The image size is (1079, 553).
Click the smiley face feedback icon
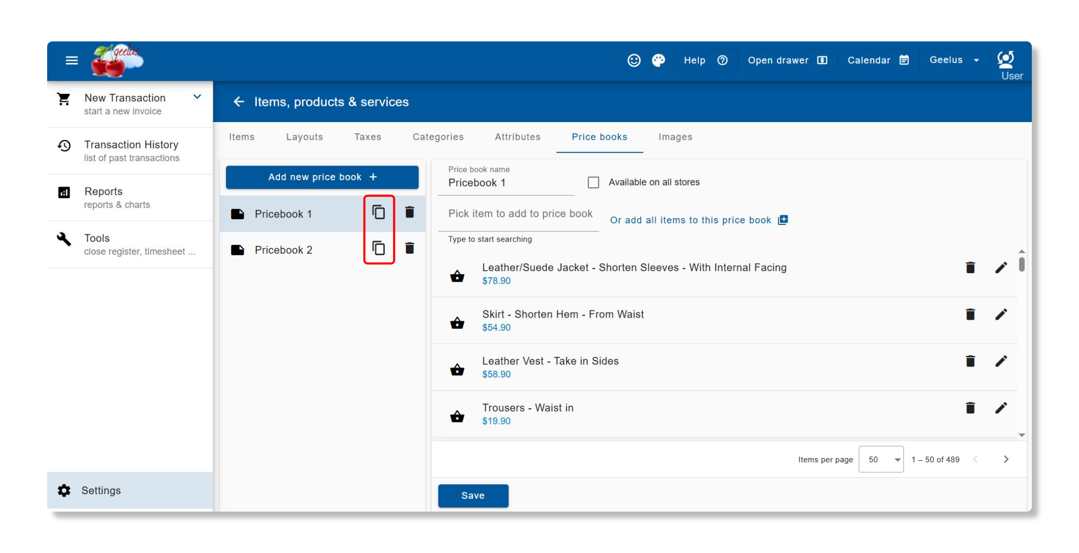click(x=634, y=60)
